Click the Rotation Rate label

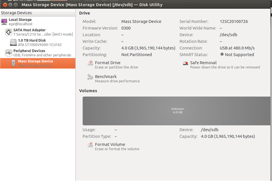[x=193, y=42]
